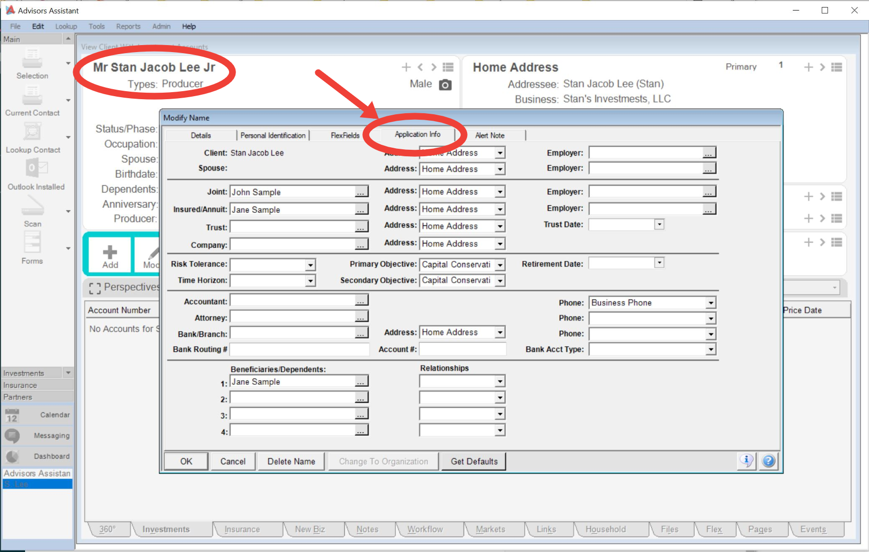Screen dimensions: 869x552
Task: Open the Notes bottom tab
Action: (x=367, y=529)
